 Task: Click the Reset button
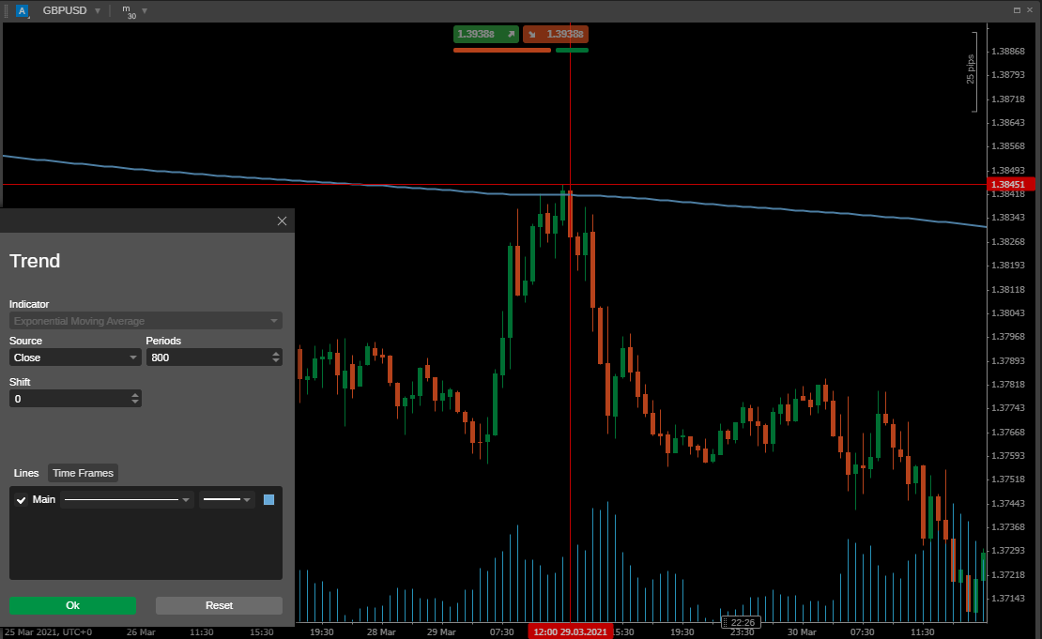click(219, 605)
